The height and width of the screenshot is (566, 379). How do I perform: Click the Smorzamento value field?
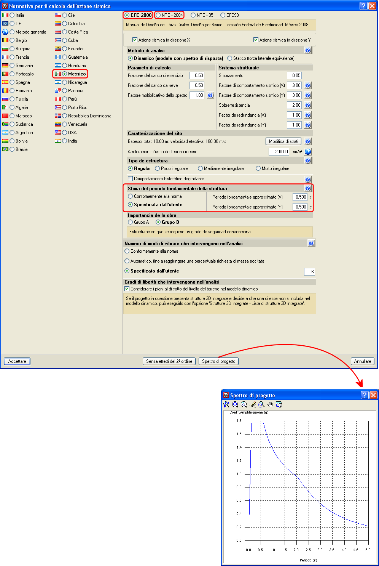(294, 75)
